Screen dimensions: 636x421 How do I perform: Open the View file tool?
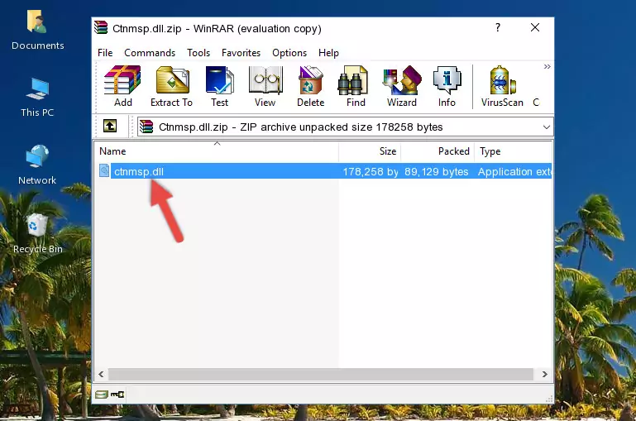[265, 86]
